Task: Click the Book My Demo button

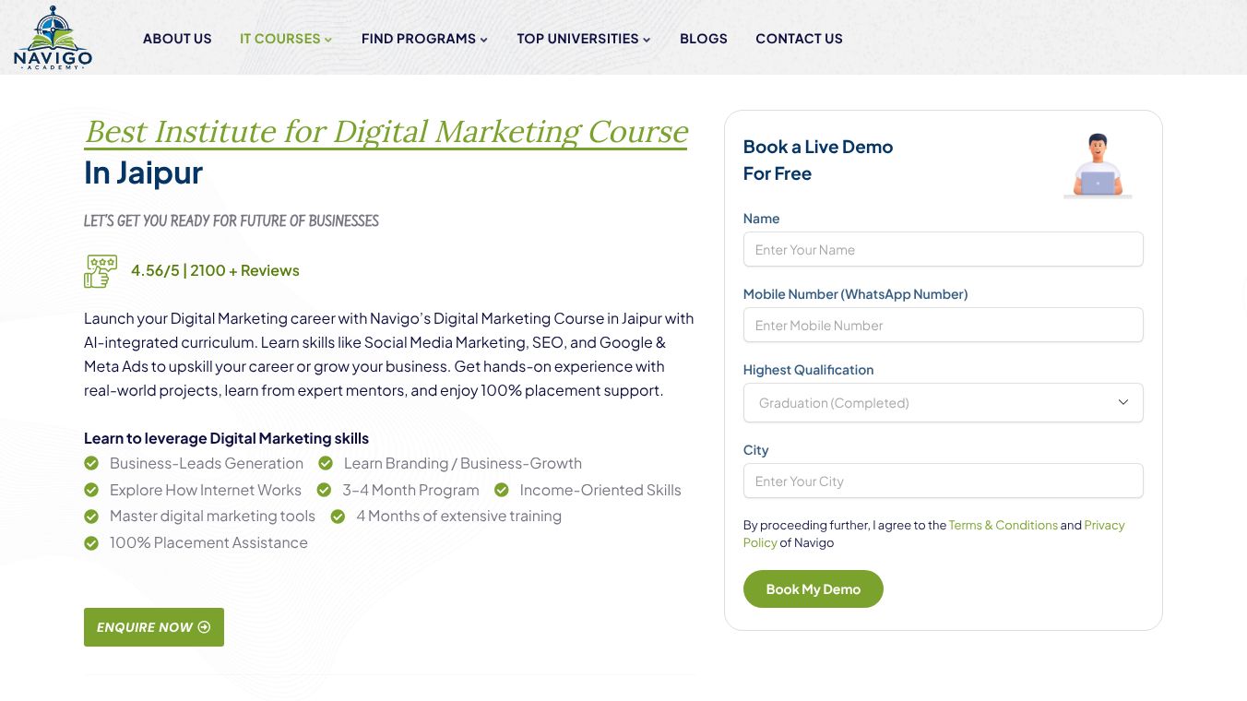Action: 813,589
